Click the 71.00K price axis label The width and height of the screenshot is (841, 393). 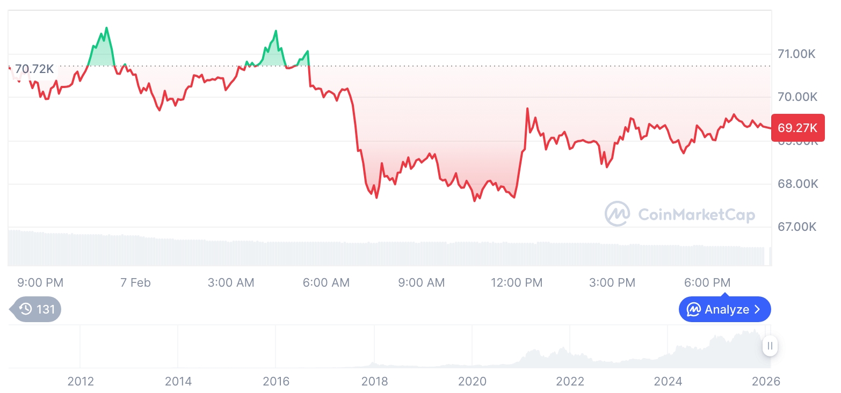pyautogui.click(x=797, y=54)
